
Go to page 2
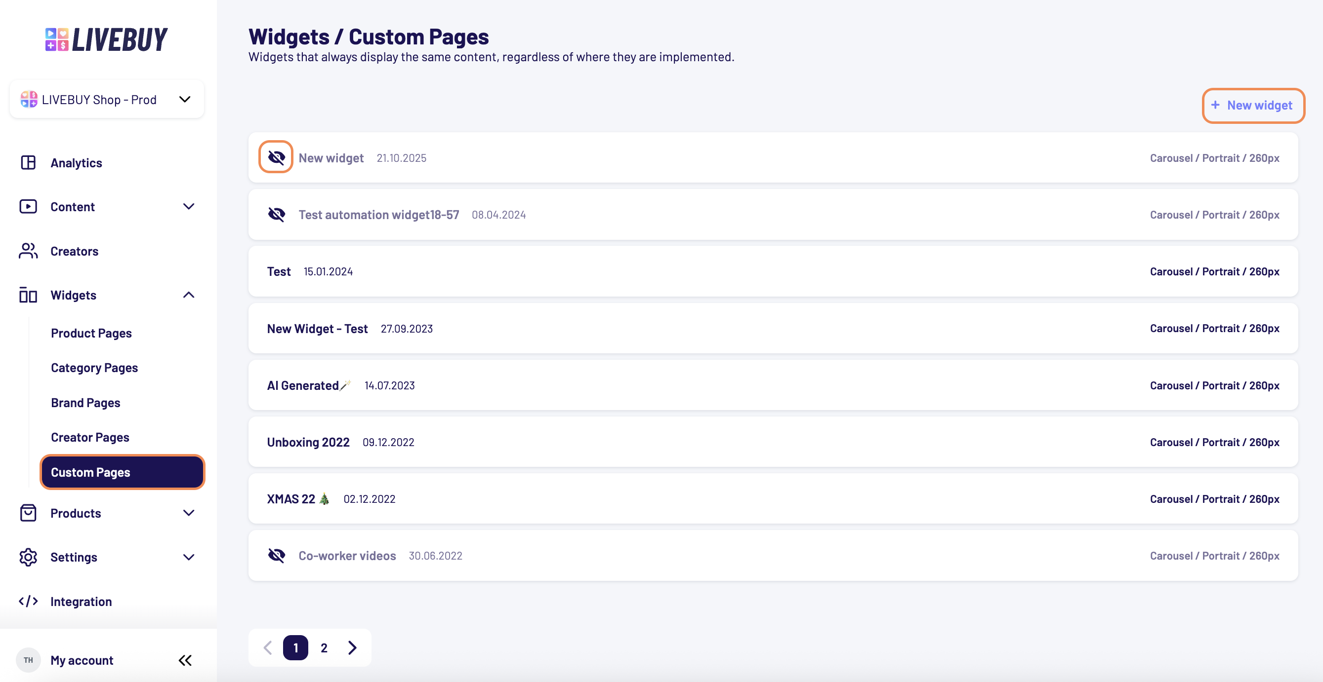coord(324,647)
